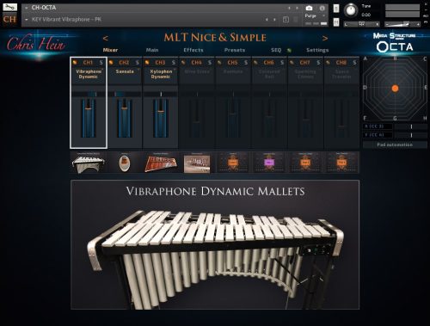Toggle CH2 channel power icon
The image size is (430, 326).
[111, 62]
